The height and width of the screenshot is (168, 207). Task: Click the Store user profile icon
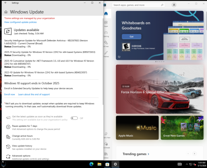click(x=174, y=5)
